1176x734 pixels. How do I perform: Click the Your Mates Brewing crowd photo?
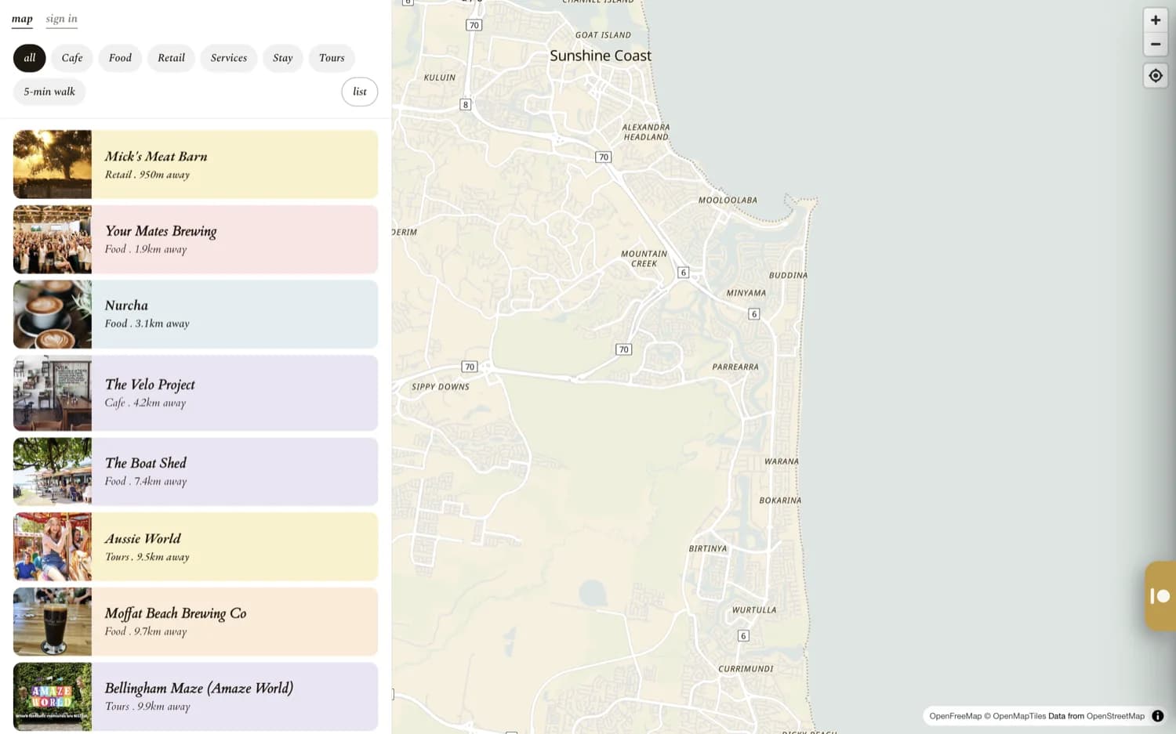point(53,240)
